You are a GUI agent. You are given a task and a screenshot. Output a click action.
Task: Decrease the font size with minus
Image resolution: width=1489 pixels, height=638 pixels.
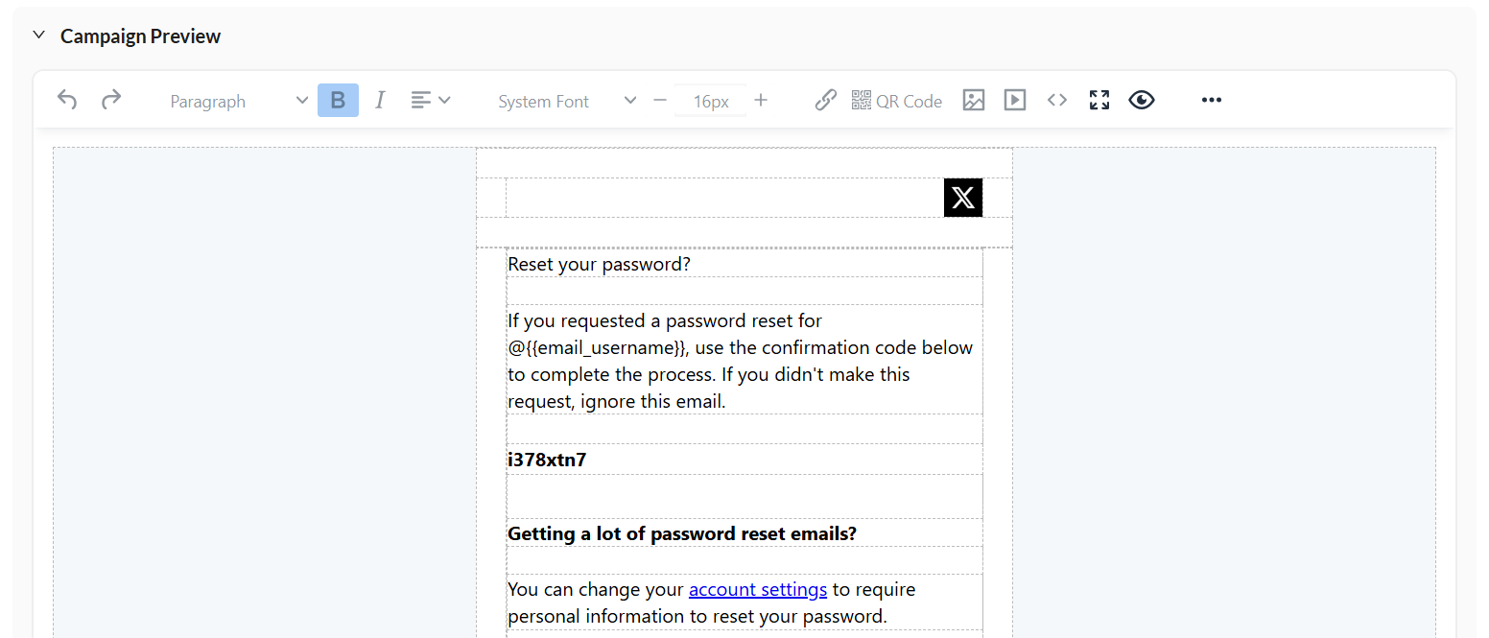(660, 101)
